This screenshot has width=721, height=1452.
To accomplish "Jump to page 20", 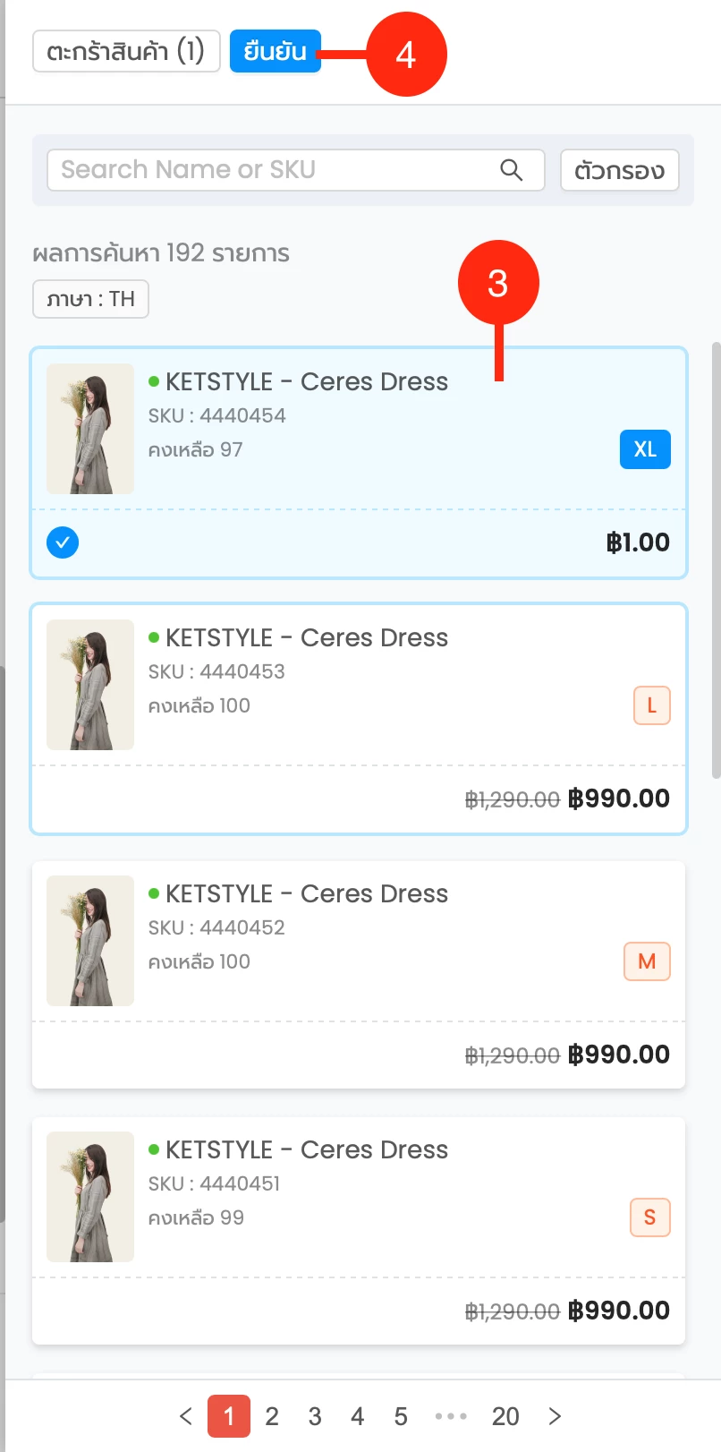I will (505, 1416).
